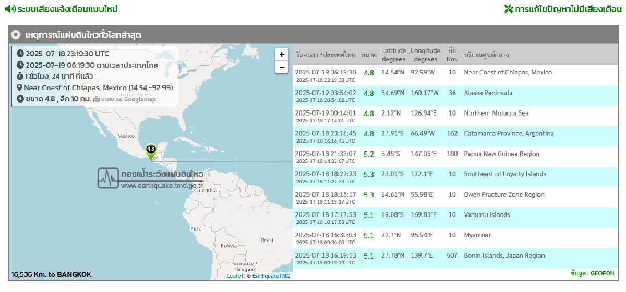Click the Thailand time clock icon in info box
This screenshot has height=292, width=626.
[x=20, y=65]
